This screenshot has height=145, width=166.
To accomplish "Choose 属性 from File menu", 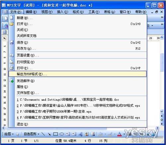I will pos(78,87).
